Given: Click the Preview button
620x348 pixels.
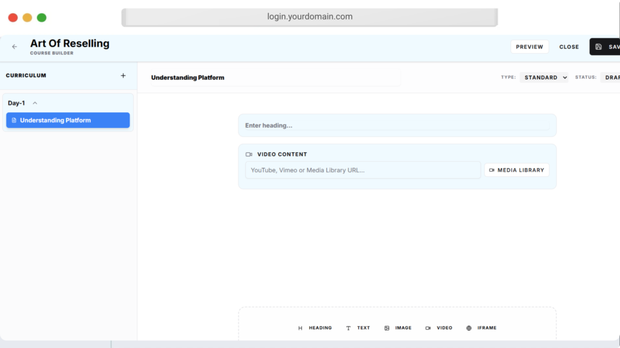Looking at the screenshot, I should click(529, 47).
